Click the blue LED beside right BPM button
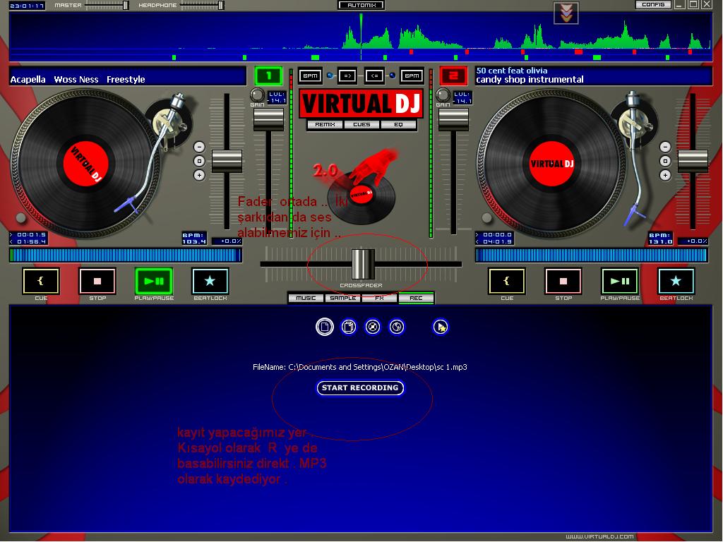 392,76
